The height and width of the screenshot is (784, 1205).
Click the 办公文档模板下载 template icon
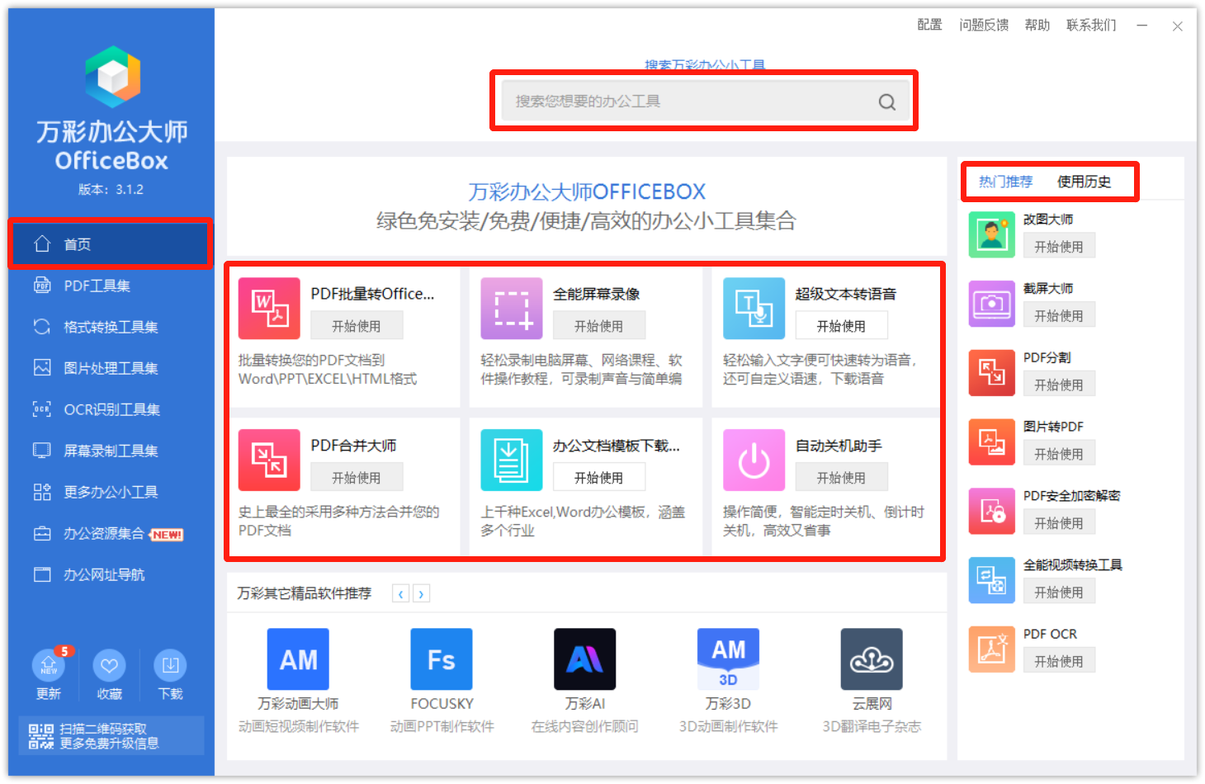pos(512,460)
